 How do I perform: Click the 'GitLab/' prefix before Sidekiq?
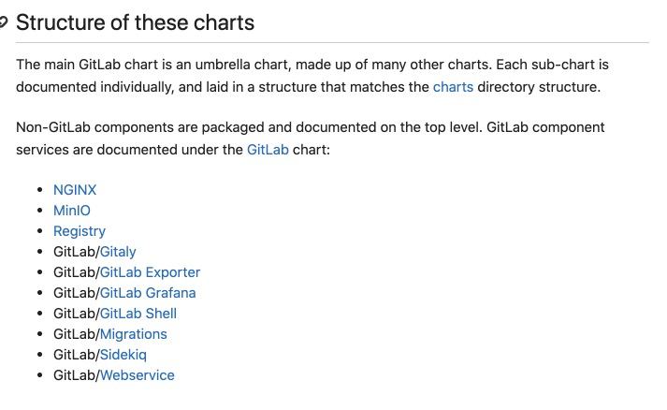(76, 355)
